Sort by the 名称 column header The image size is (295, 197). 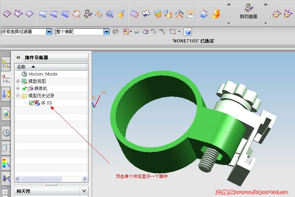click(x=51, y=67)
